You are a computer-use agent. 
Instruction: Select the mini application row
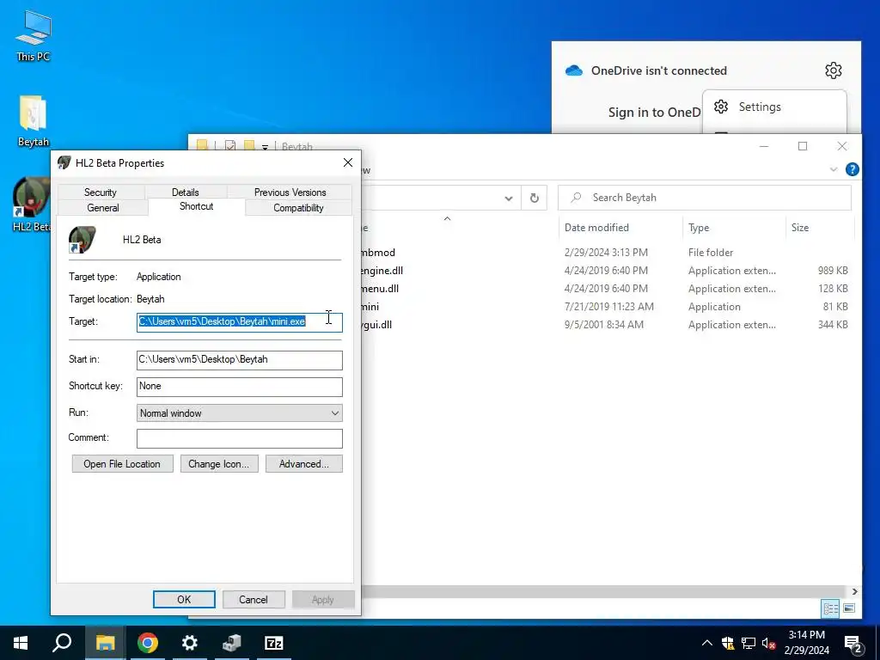coord(604,307)
